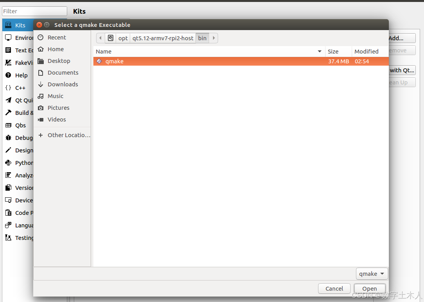This screenshot has height=302, width=424.
Task: Click the Qt Quick paper plane icon
Action: (8, 100)
